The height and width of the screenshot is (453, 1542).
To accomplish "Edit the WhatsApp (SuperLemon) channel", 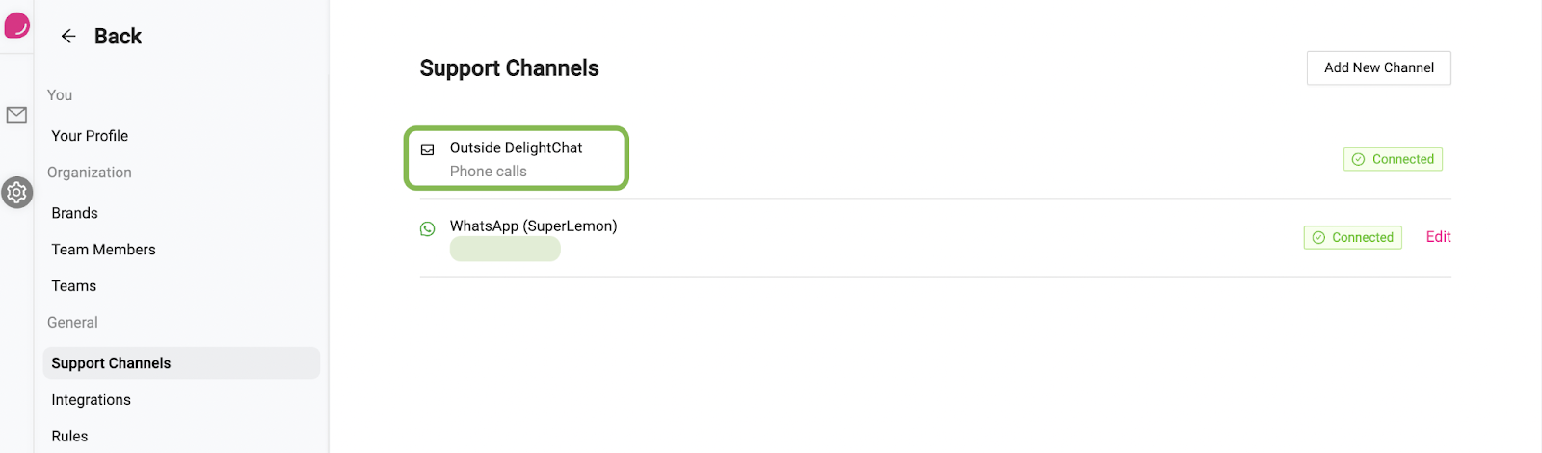I will point(1438,237).
